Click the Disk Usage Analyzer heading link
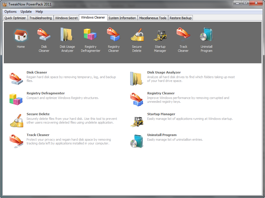 coord(164,72)
